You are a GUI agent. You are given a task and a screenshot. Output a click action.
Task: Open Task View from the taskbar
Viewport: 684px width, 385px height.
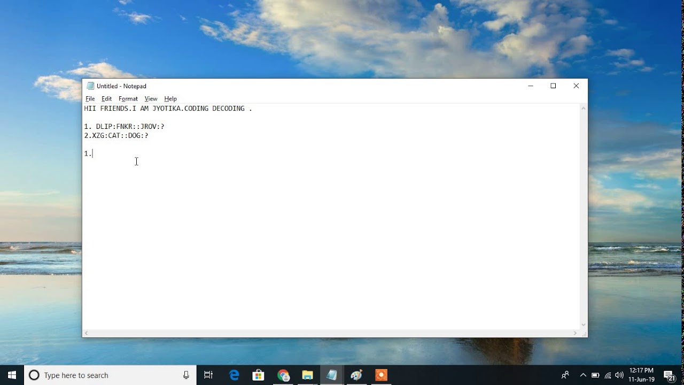pos(208,375)
